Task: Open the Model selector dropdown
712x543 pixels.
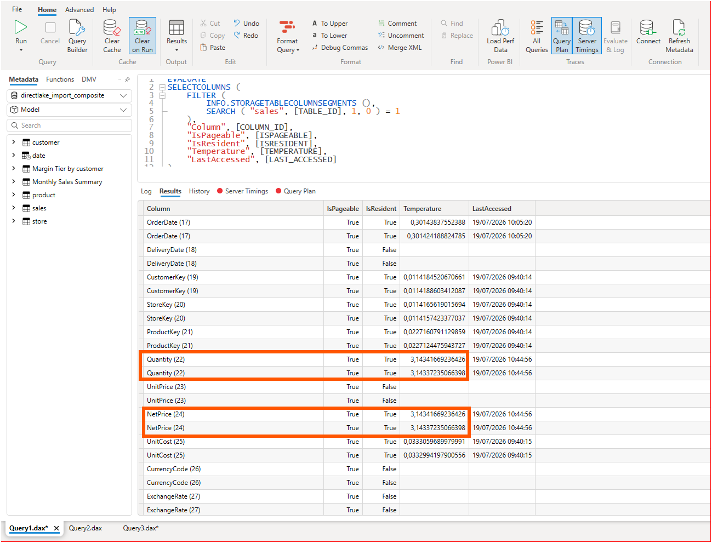Action: (x=70, y=110)
